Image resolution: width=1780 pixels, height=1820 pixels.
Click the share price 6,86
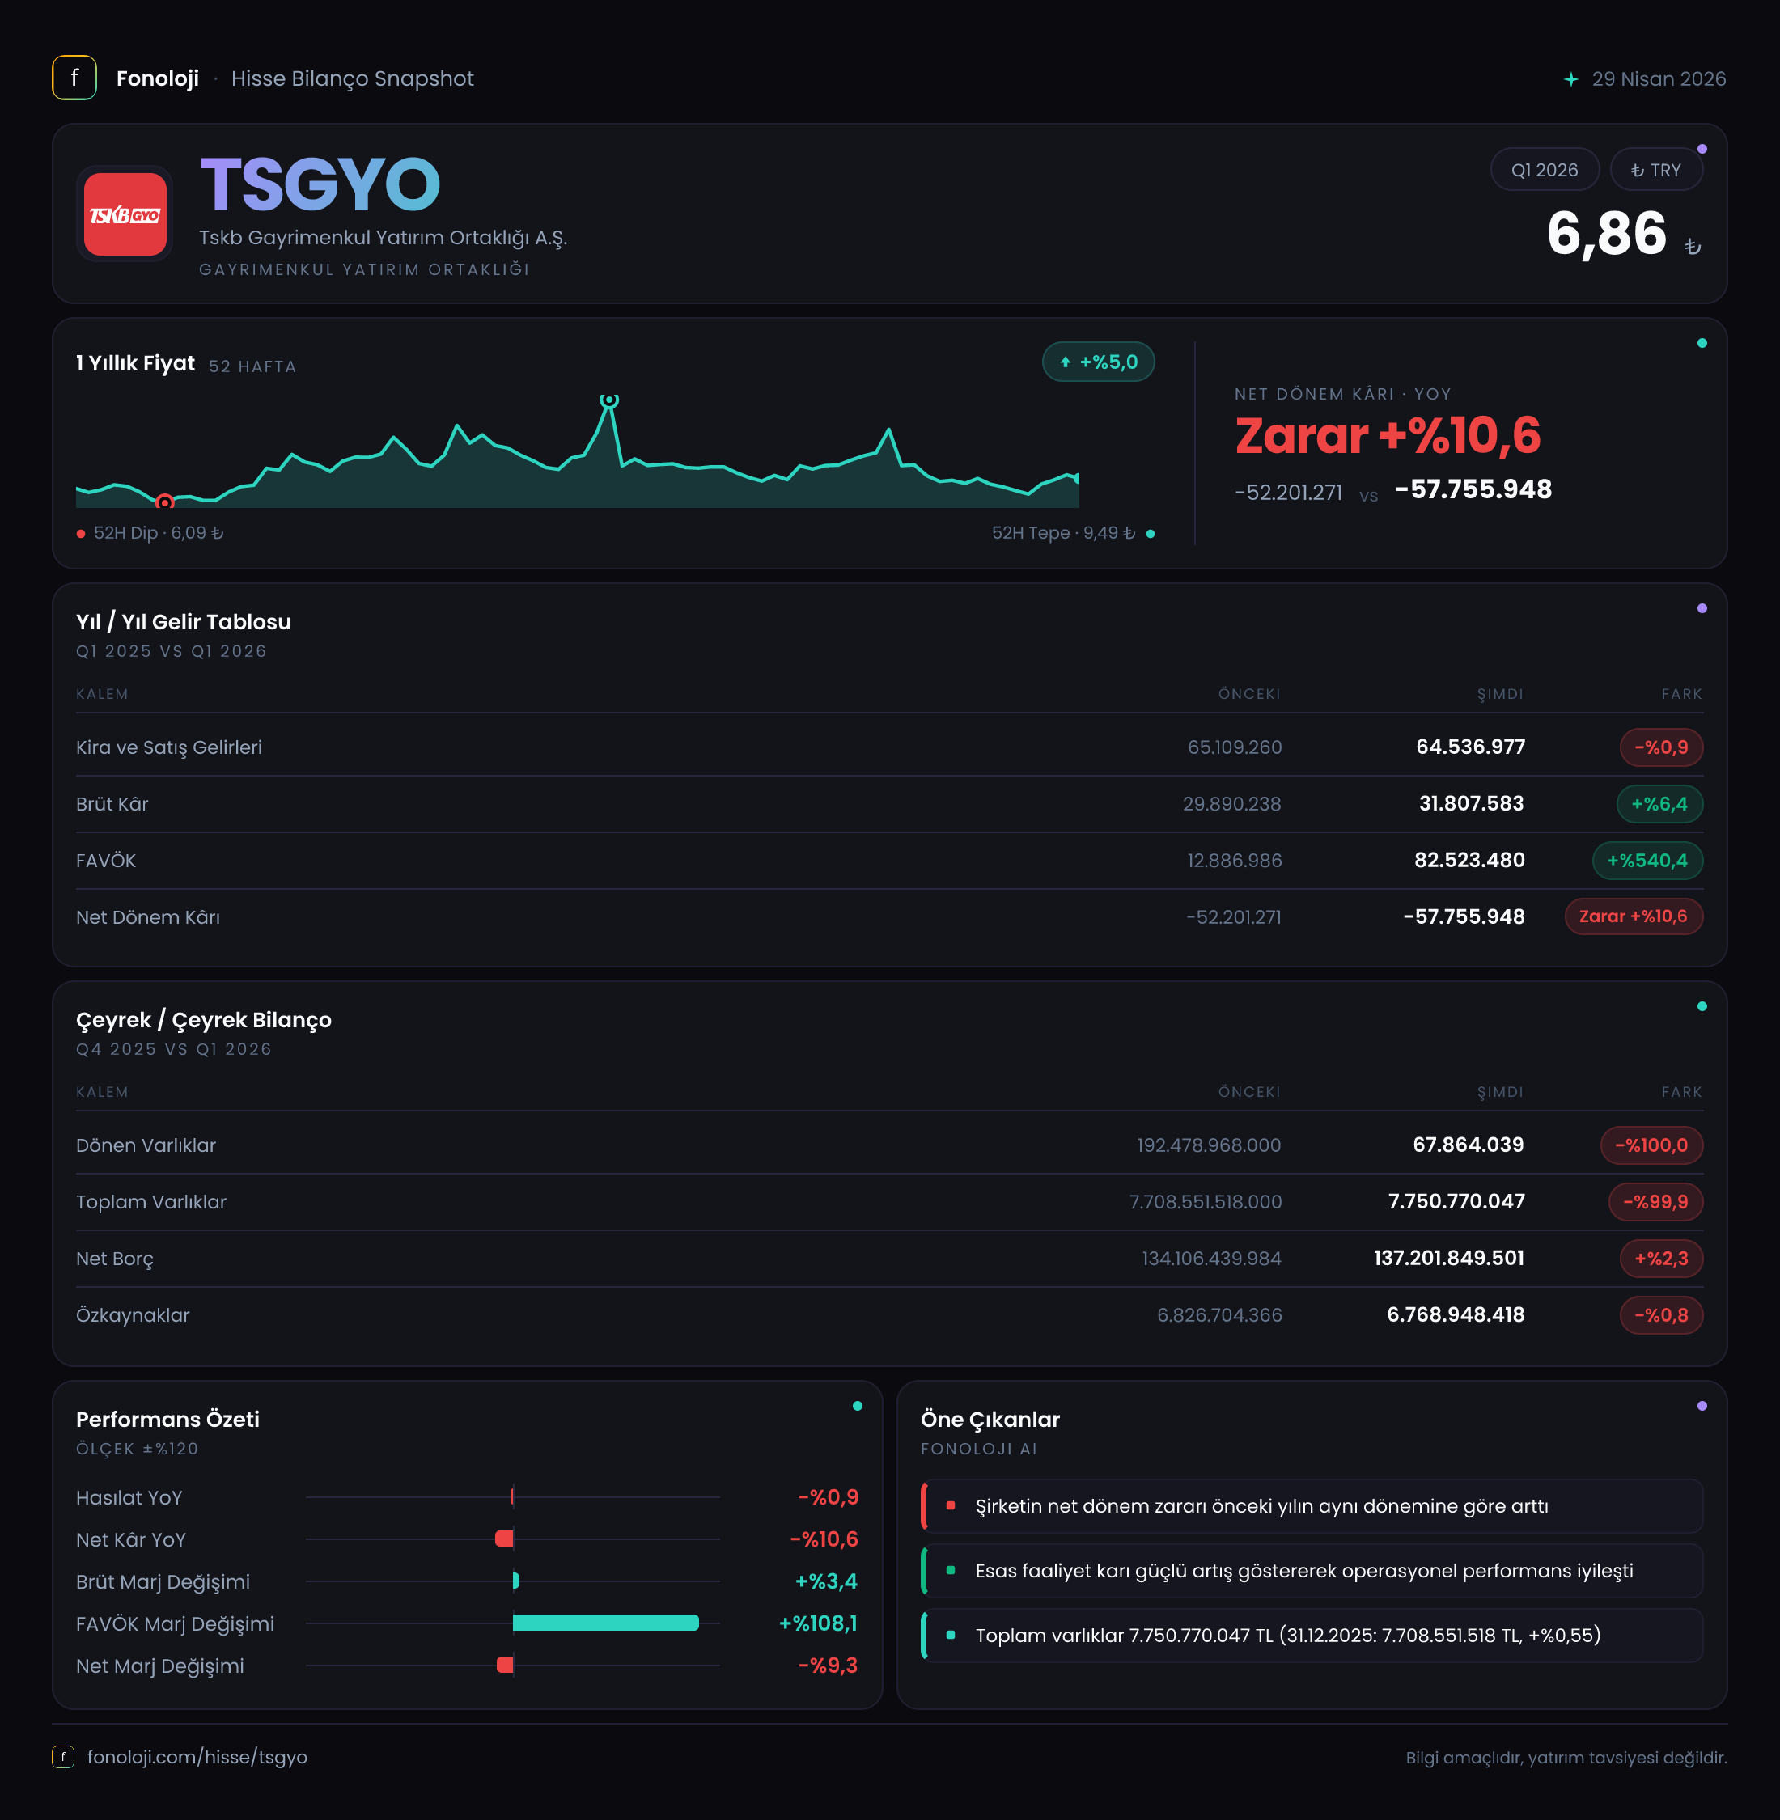coord(1606,233)
